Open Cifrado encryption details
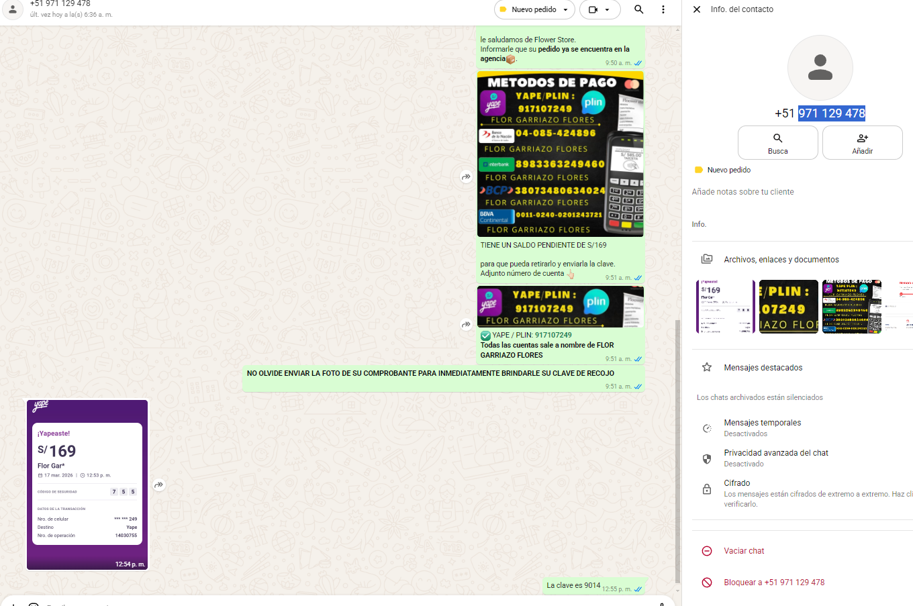913x606 pixels. [x=736, y=483]
